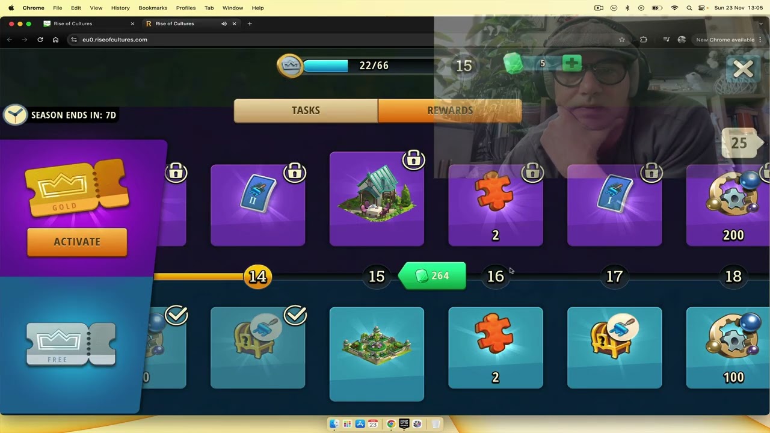
Task: Open the Profiles menu
Action: click(186, 8)
